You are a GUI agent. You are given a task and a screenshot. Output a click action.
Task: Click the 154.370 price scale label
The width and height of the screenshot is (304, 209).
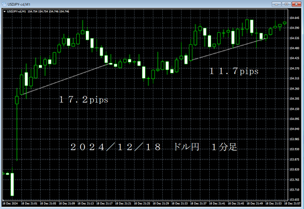pyautogui.click(x=294, y=68)
